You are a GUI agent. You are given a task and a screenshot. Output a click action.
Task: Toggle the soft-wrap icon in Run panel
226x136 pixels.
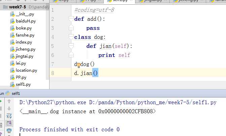pos(9,116)
